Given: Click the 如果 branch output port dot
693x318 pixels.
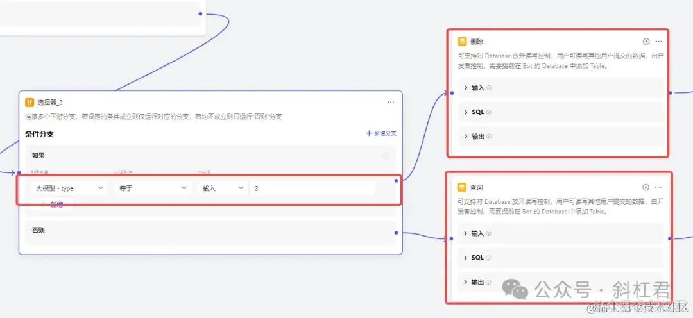Looking at the screenshot, I should (x=396, y=181).
